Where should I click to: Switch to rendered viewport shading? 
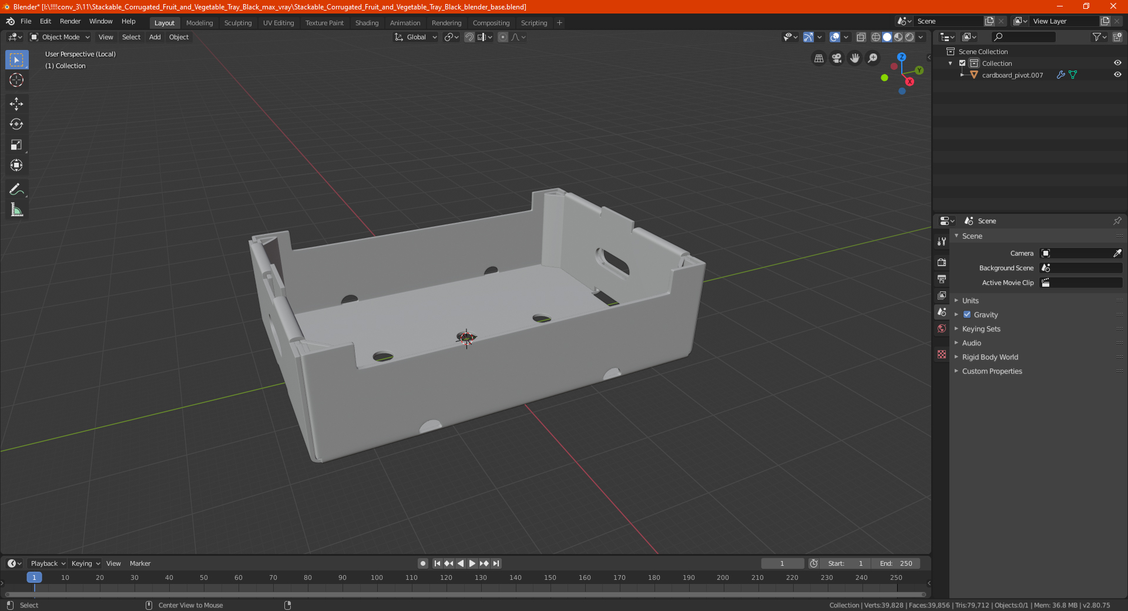(x=909, y=37)
